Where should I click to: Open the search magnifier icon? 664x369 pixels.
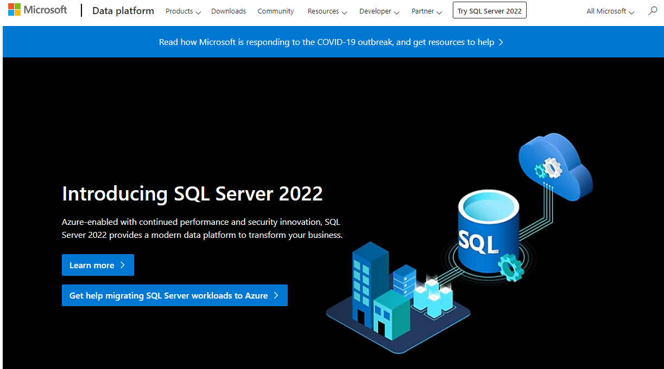pyautogui.click(x=653, y=11)
